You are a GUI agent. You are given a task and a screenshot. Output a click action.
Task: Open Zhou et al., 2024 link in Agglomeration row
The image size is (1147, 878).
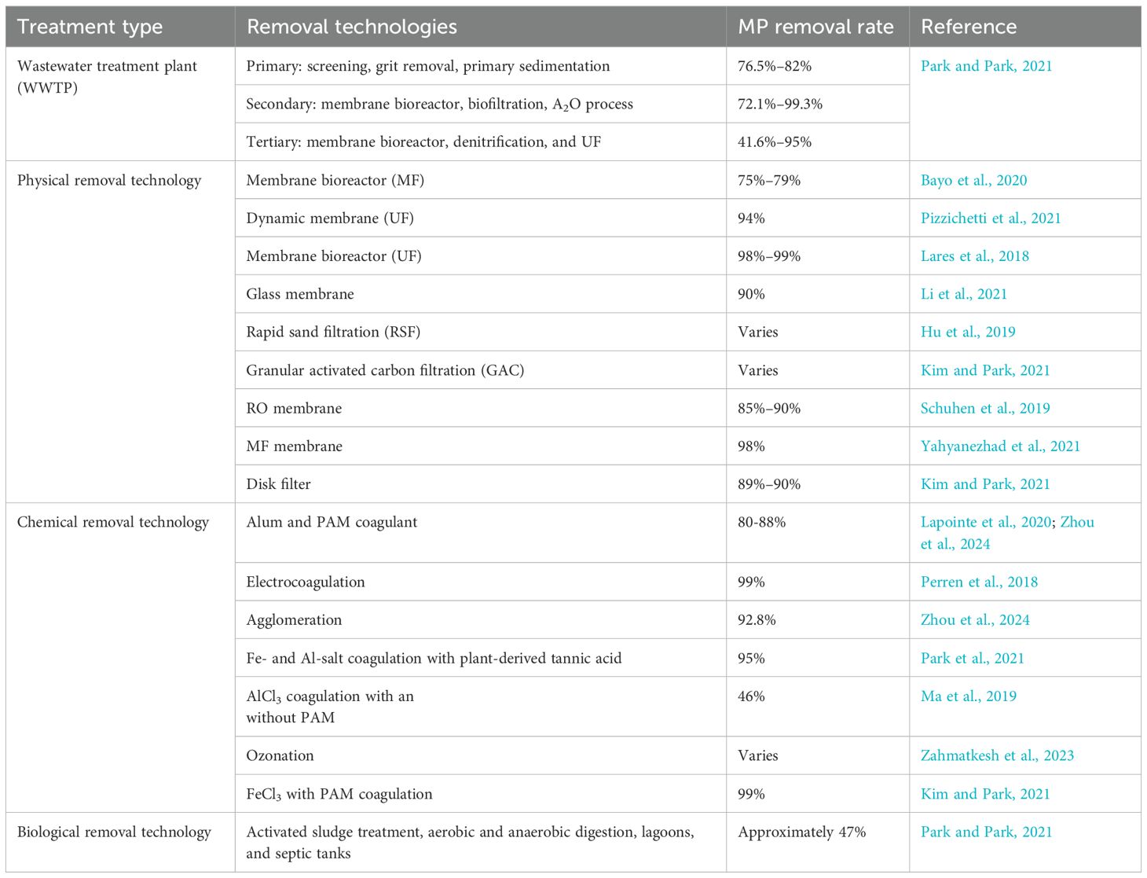point(974,619)
